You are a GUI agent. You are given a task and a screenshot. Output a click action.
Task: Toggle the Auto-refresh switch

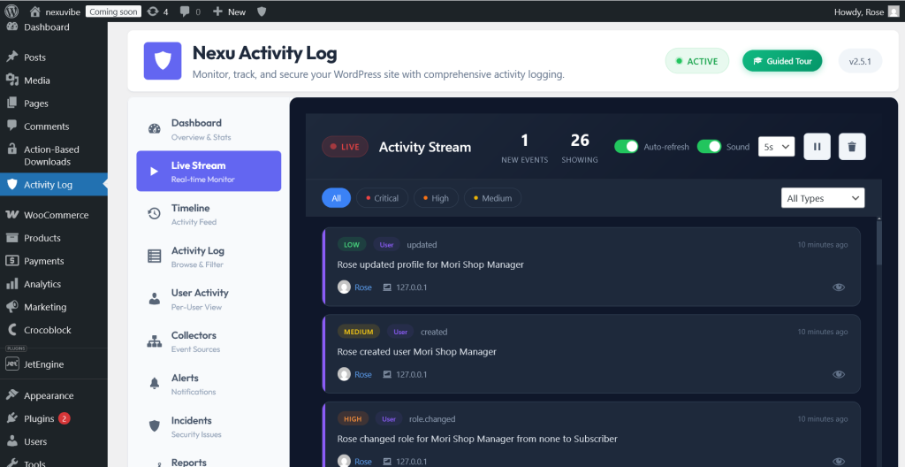(626, 147)
